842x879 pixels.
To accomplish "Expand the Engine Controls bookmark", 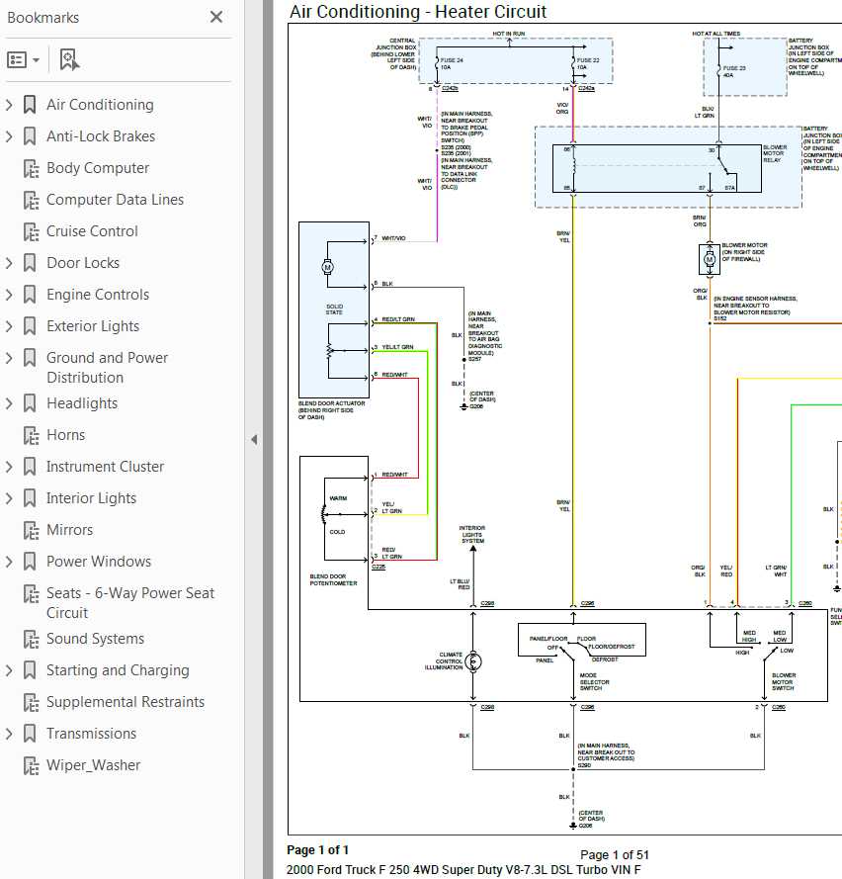I will pyautogui.click(x=9, y=295).
